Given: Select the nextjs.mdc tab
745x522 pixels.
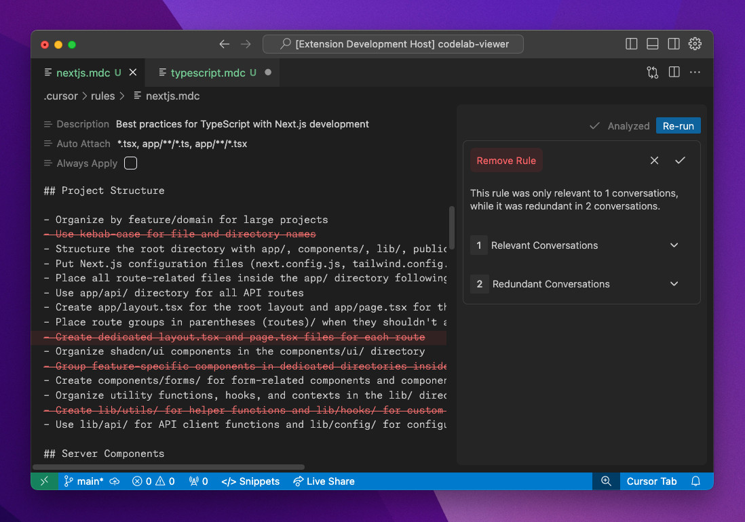Looking at the screenshot, I should (88, 73).
